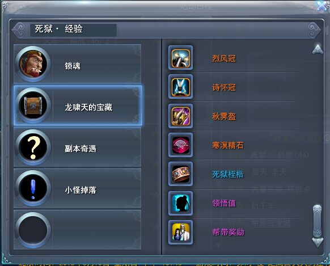Click the 诗怀冠 item icon
330x266 pixels.
tap(180, 87)
